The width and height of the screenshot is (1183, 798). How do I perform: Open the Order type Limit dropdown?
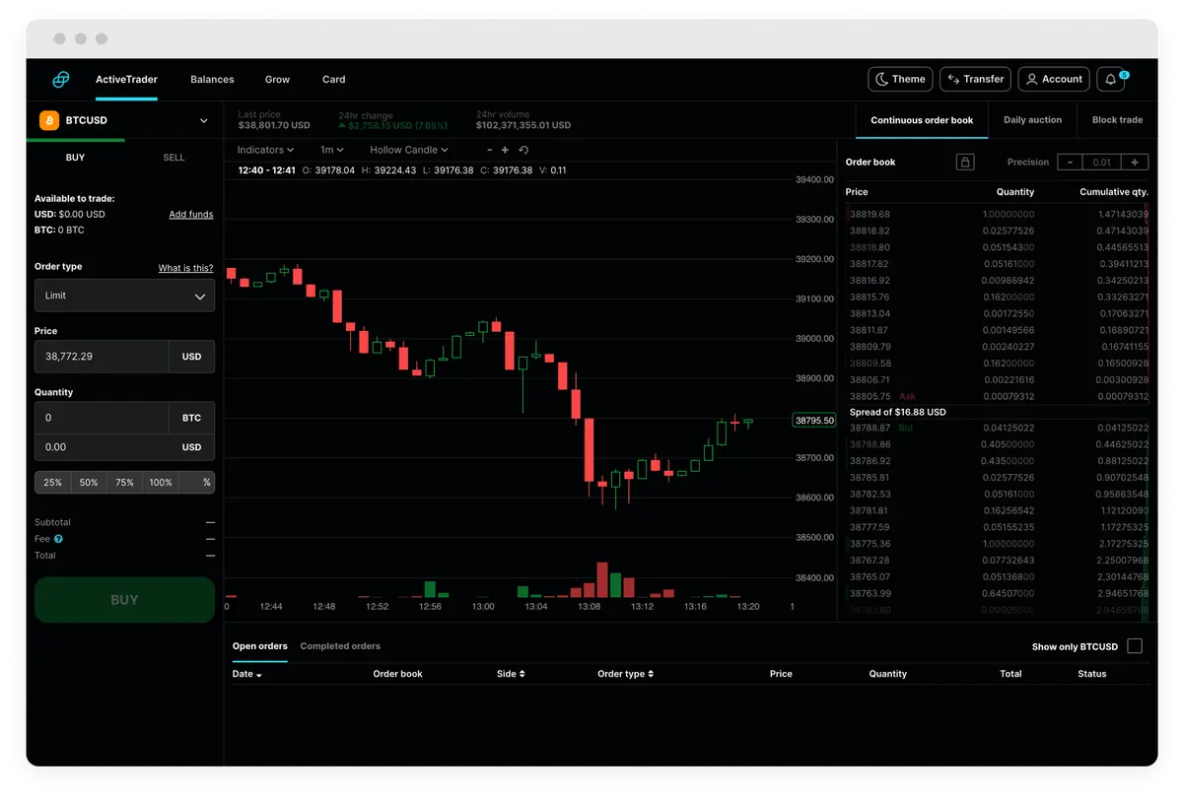[124, 296]
